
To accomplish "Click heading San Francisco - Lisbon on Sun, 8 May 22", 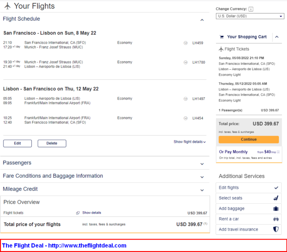I will [x=50, y=33].
